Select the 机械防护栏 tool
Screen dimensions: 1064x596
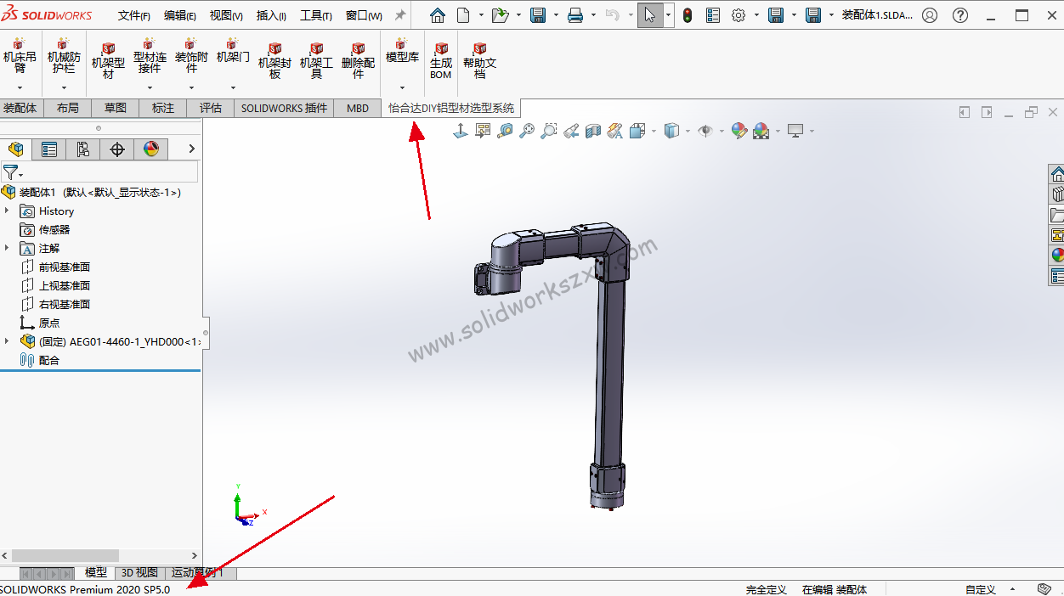(x=63, y=58)
